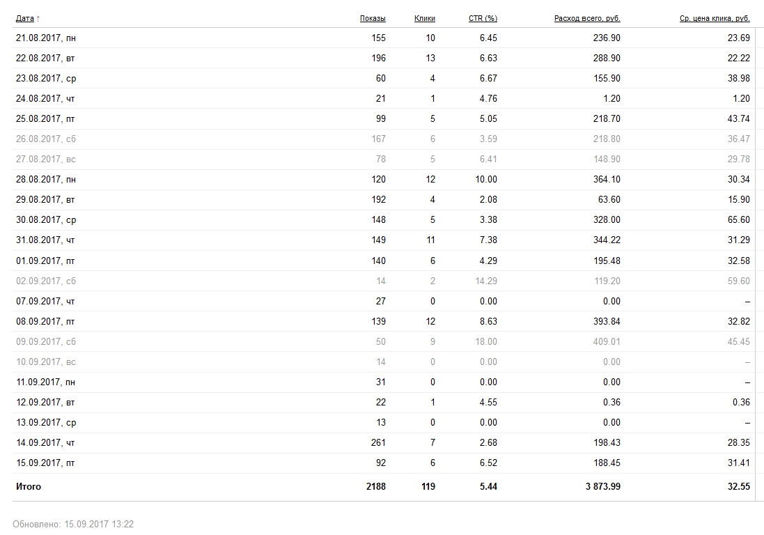Screen dimensions: 764x535
Task: Click the 65.60 average click price cell
Action: pos(739,219)
